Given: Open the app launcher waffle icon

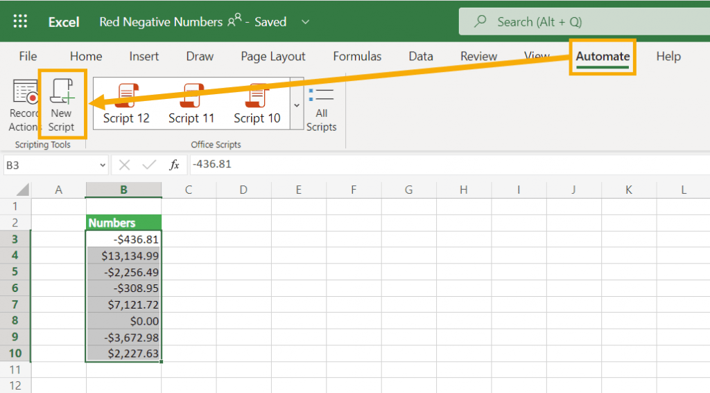Looking at the screenshot, I should [20, 21].
